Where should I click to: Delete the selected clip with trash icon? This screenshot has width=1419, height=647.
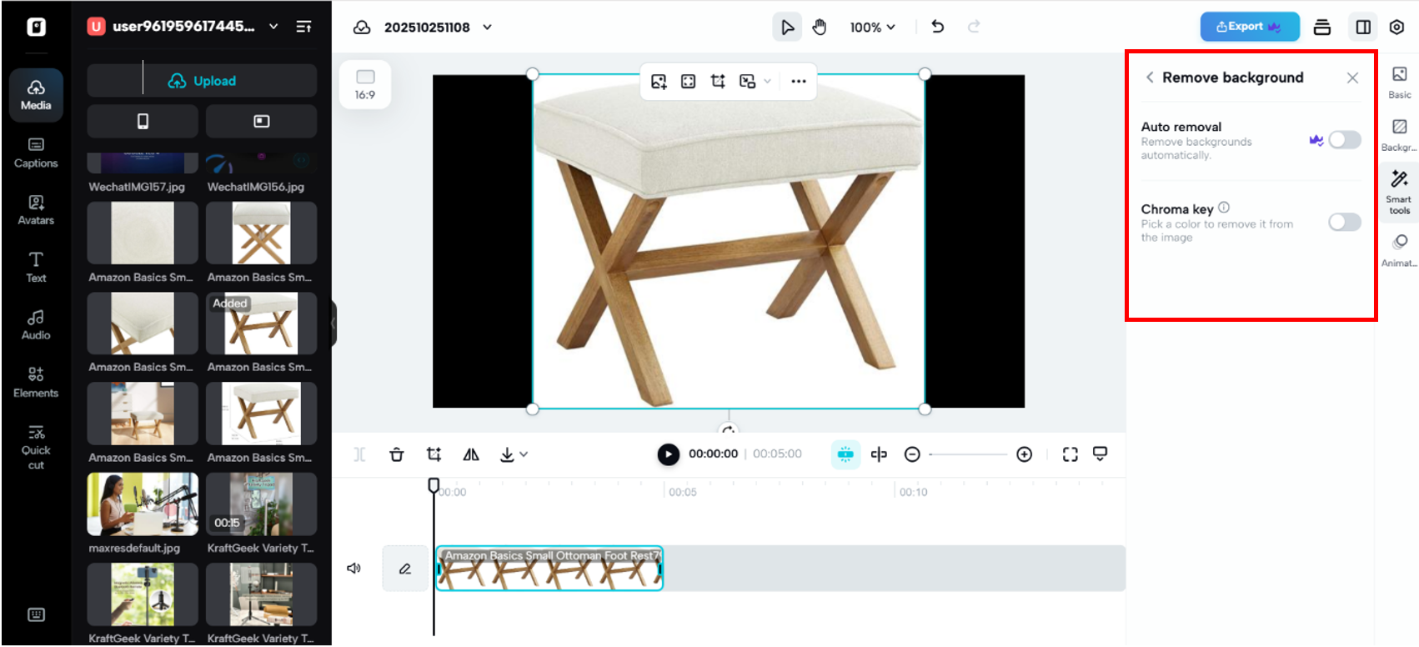(x=397, y=454)
